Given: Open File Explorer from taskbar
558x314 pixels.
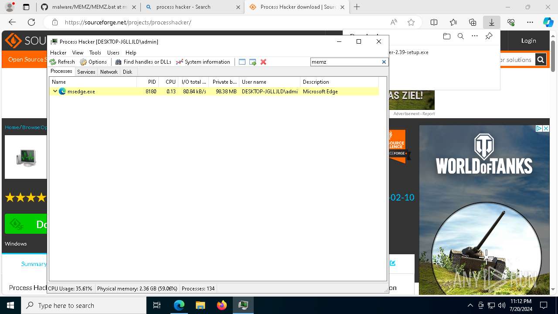Looking at the screenshot, I should tap(200, 305).
